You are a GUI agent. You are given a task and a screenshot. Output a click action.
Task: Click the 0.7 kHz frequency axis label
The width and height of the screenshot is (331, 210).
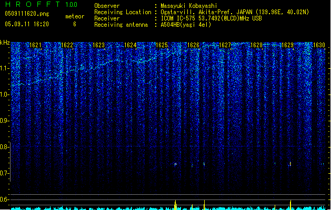[4, 173]
